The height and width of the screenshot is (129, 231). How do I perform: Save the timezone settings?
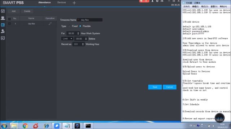point(155,87)
